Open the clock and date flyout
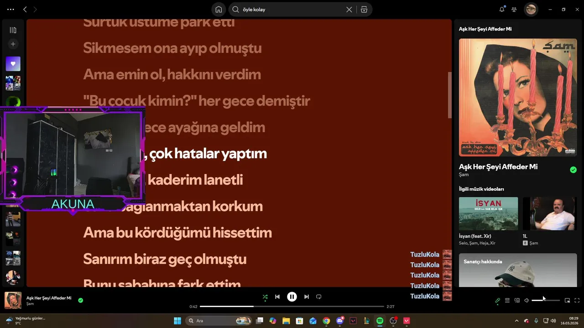 pyautogui.click(x=570, y=321)
